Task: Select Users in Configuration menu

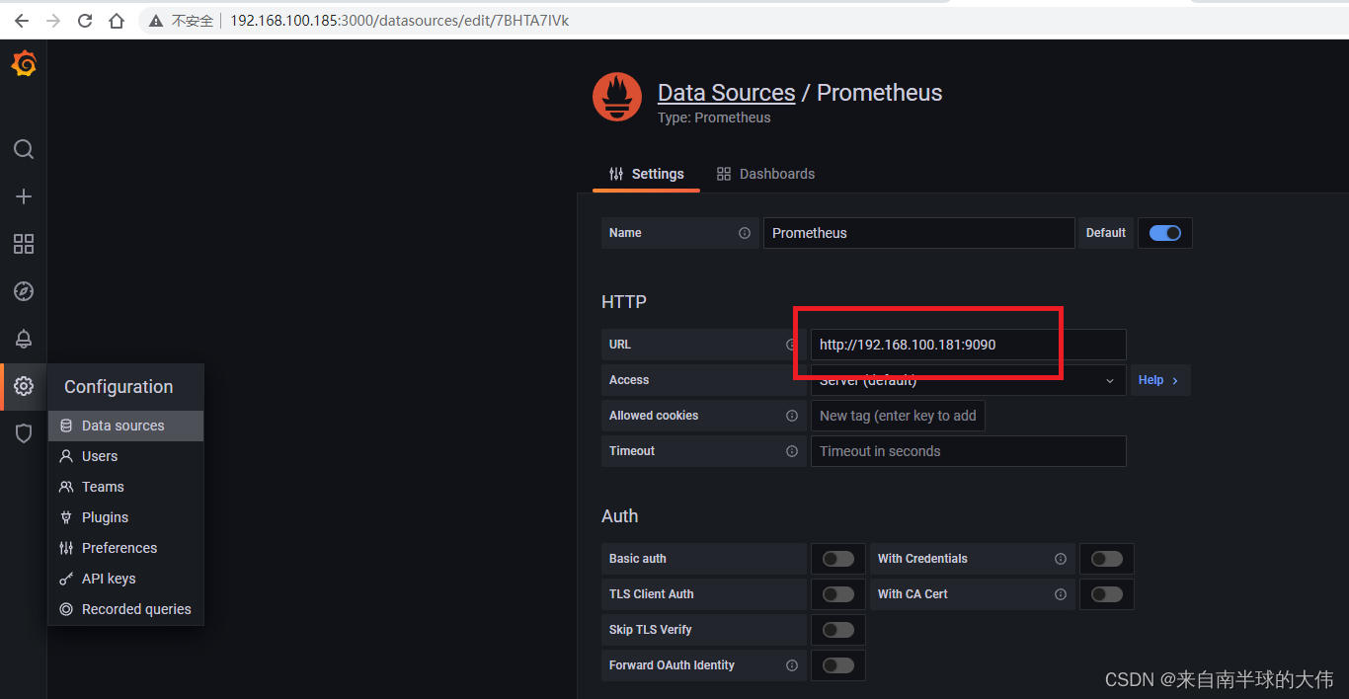Action: [125, 456]
